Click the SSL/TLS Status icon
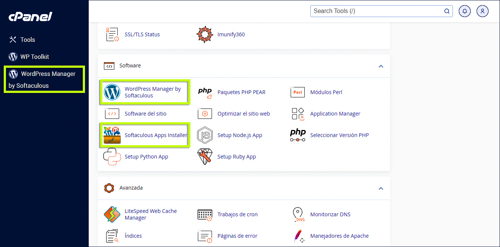This screenshot has height=247, width=500. [112, 34]
